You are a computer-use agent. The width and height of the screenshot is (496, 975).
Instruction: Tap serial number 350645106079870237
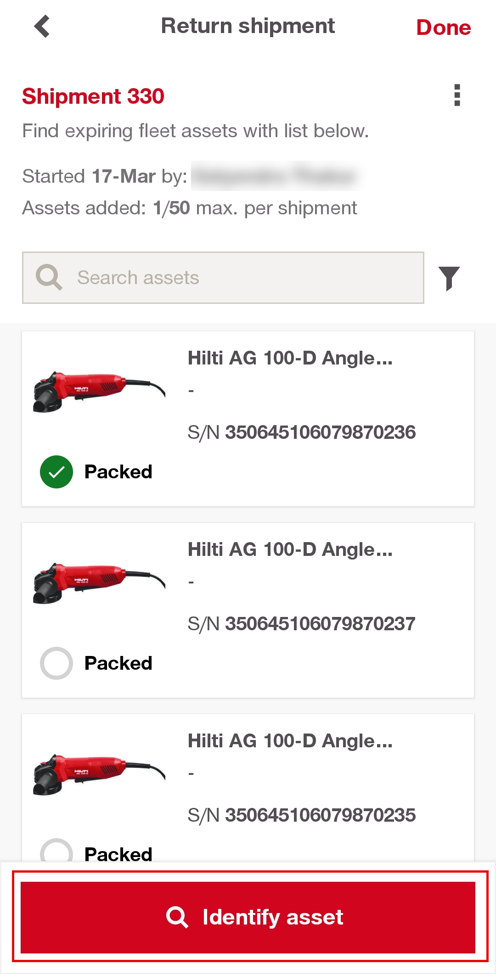coord(320,624)
